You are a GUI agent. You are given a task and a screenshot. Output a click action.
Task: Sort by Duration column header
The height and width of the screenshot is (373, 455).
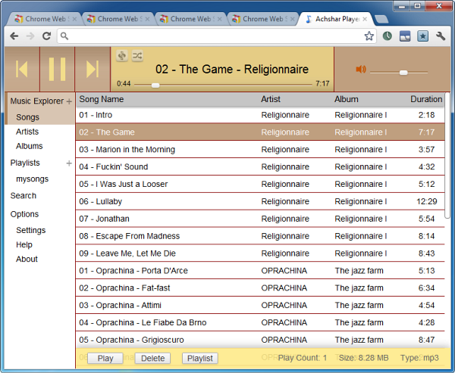tap(426, 99)
